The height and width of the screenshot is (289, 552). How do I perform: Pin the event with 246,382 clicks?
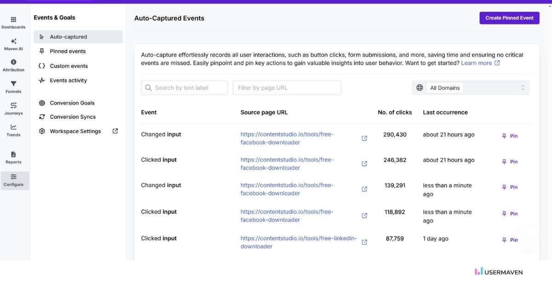pyautogui.click(x=510, y=162)
